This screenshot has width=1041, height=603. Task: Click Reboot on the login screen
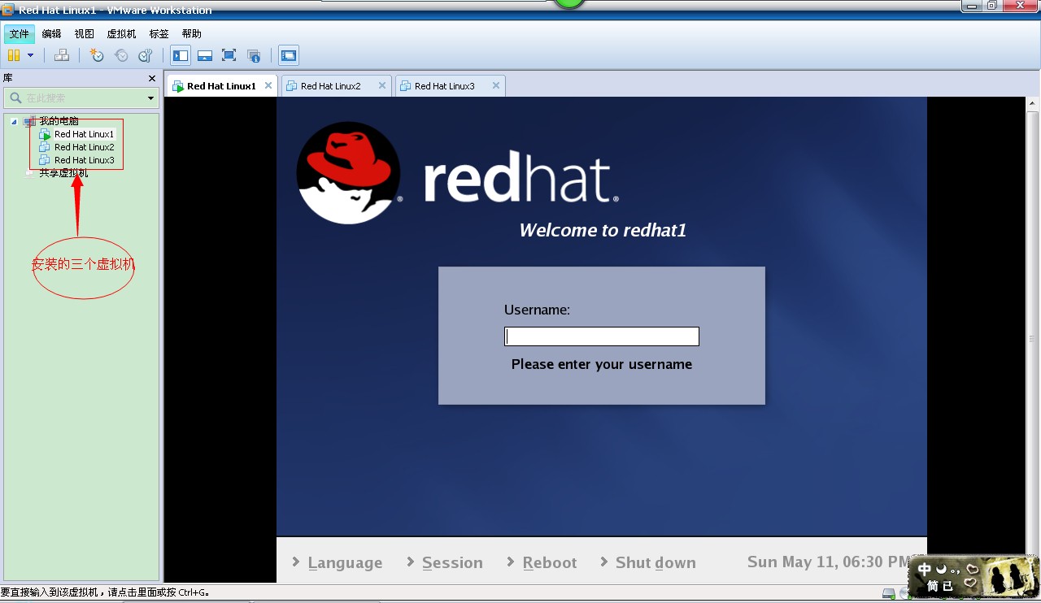(550, 562)
